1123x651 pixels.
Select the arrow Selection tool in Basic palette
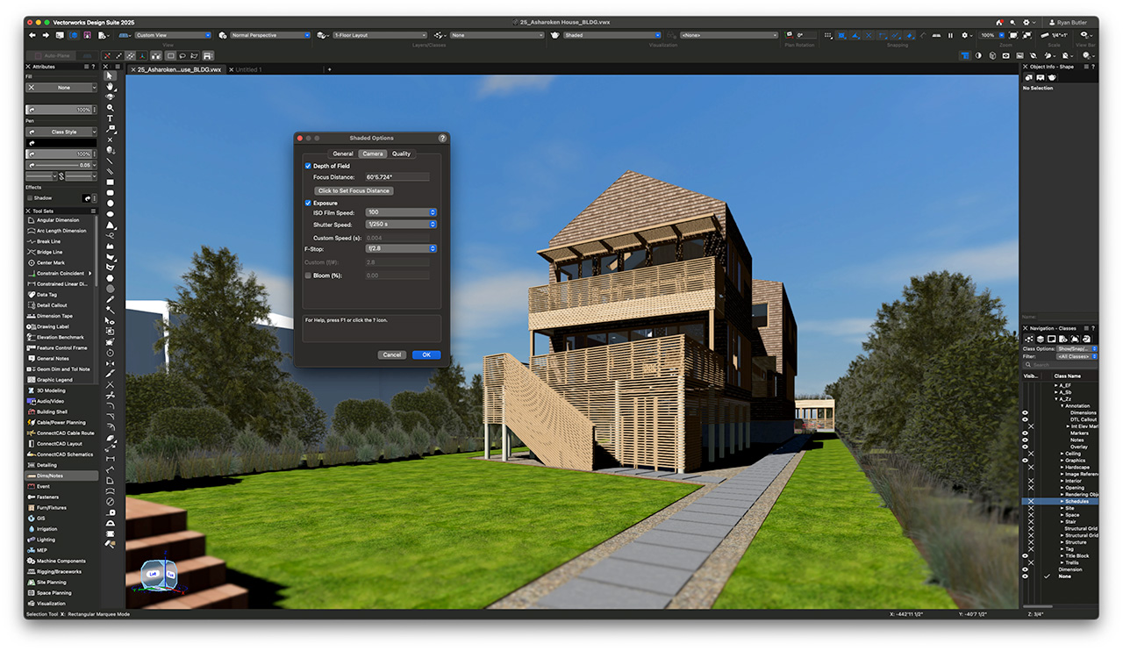(x=111, y=76)
